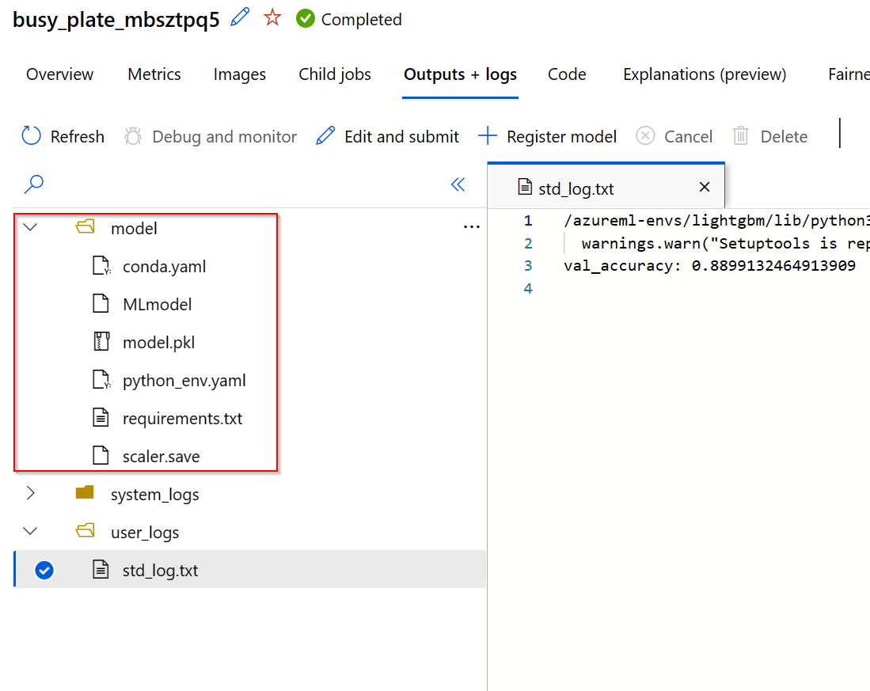Toggle the std_log.txt selection checkmark
Screen dimensions: 870x691
coord(44,570)
